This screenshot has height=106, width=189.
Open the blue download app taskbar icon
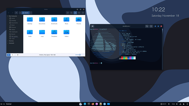pos(85,104)
